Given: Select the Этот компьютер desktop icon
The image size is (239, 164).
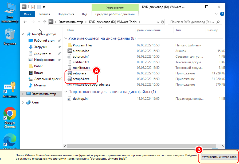Looking at the screenshot, I should [x=10, y=13].
